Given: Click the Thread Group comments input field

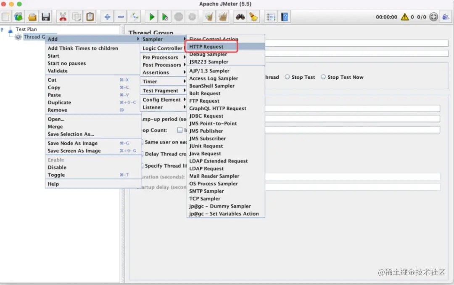Looking at the screenshot, I should coord(357,53).
